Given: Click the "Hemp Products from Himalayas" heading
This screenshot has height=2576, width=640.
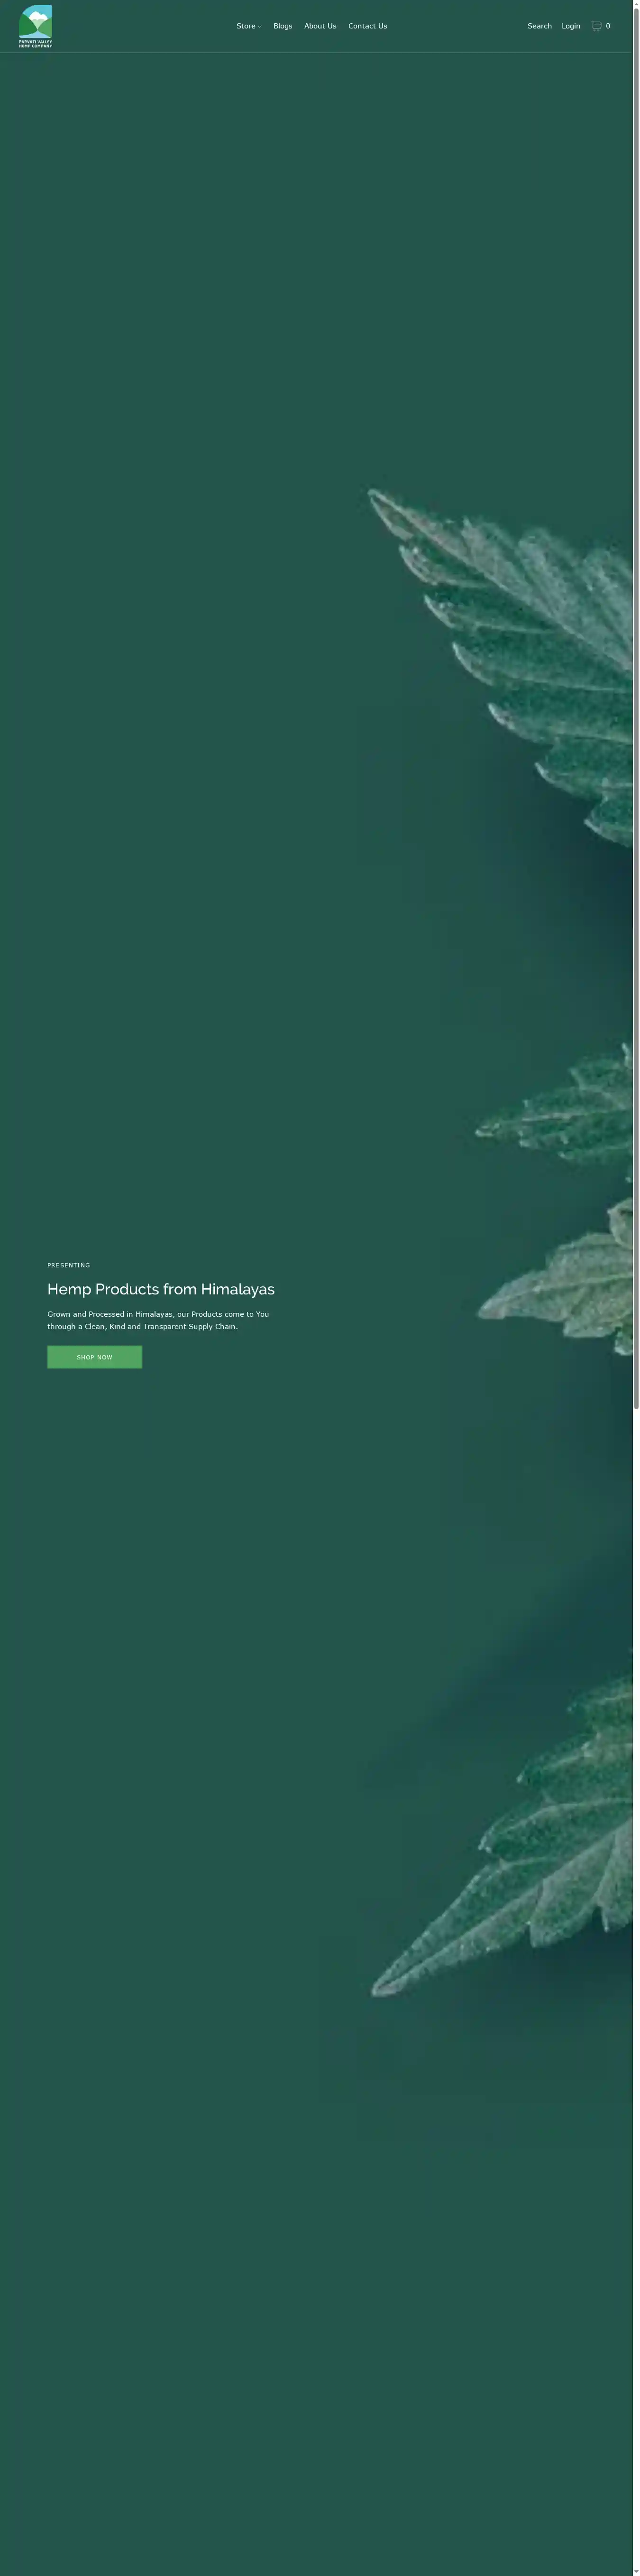Looking at the screenshot, I should coord(161,1289).
